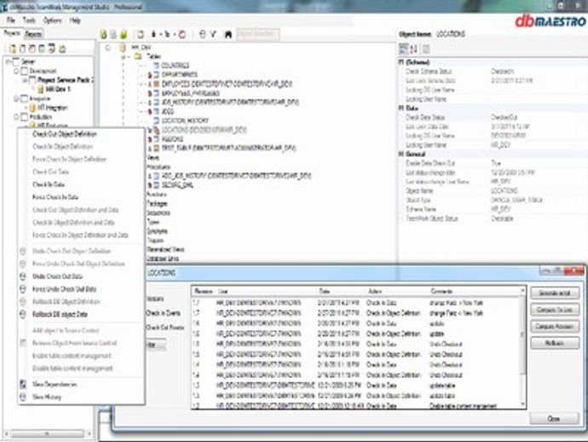This screenshot has width=588, height=442.
Task: Toggle the Production checkbox
Action: tap(25, 117)
